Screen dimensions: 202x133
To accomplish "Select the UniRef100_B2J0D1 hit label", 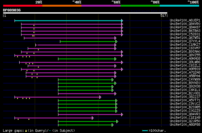I will click(185, 93).
